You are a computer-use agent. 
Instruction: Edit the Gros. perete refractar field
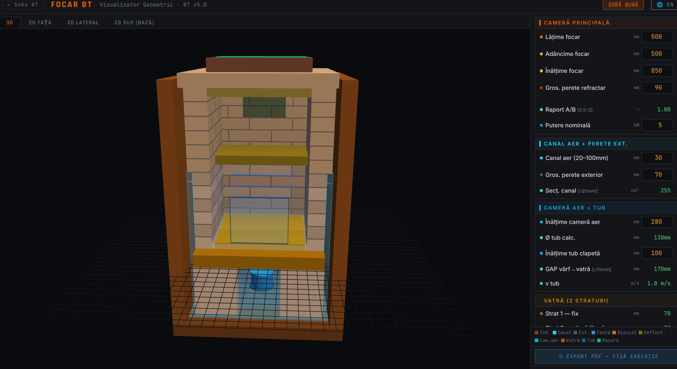tap(657, 88)
